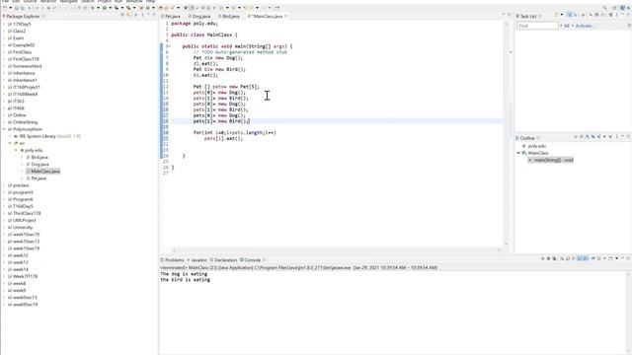Open the Declaration tab
The height and width of the screenshot is (355, 632).
pos(223,260)
